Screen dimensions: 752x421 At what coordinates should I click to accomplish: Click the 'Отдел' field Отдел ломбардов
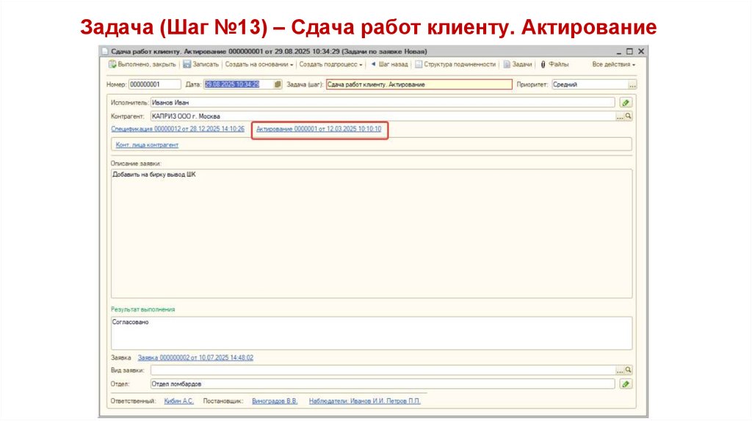tap(382, 384)
